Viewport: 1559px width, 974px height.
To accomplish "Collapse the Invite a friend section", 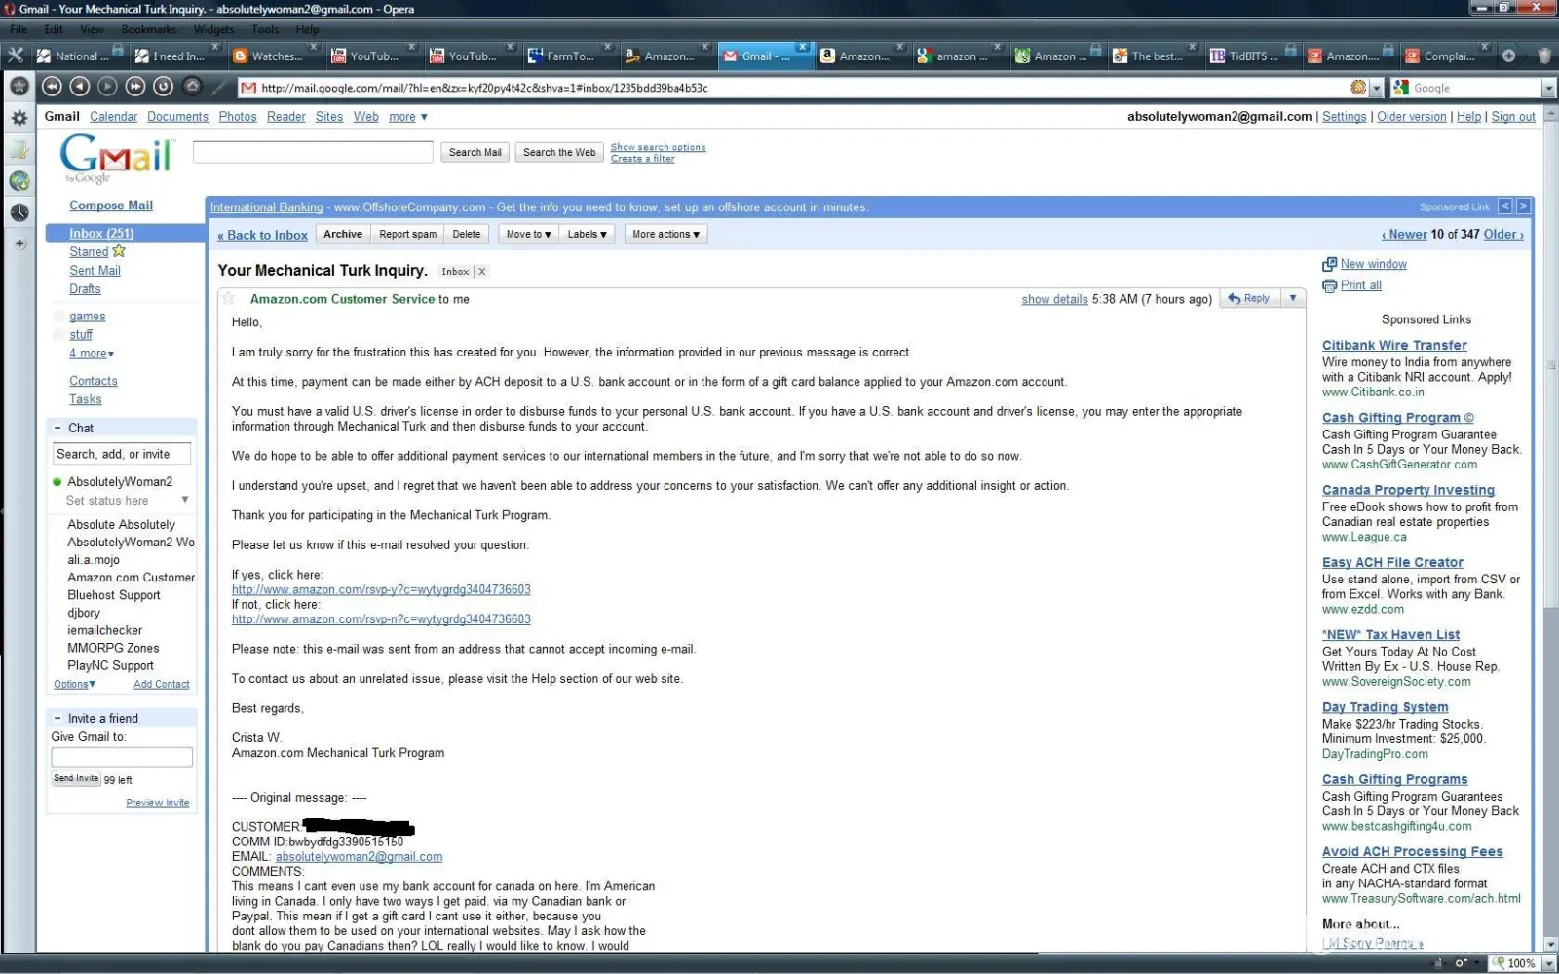I will [x=57, y=718].
